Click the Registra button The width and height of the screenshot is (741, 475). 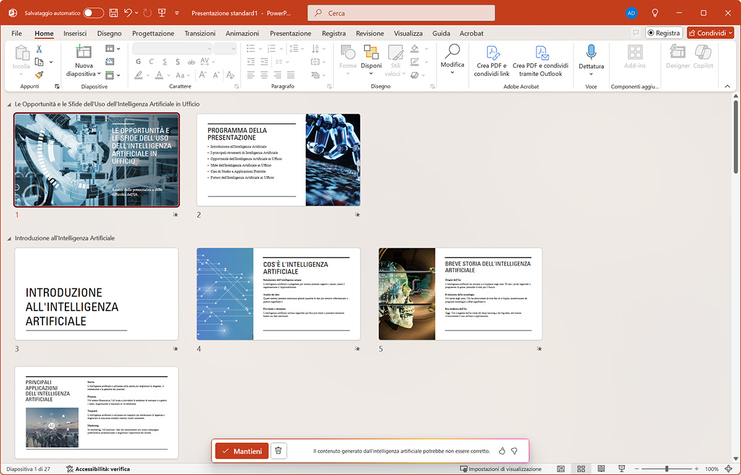[x=663, y=33]
